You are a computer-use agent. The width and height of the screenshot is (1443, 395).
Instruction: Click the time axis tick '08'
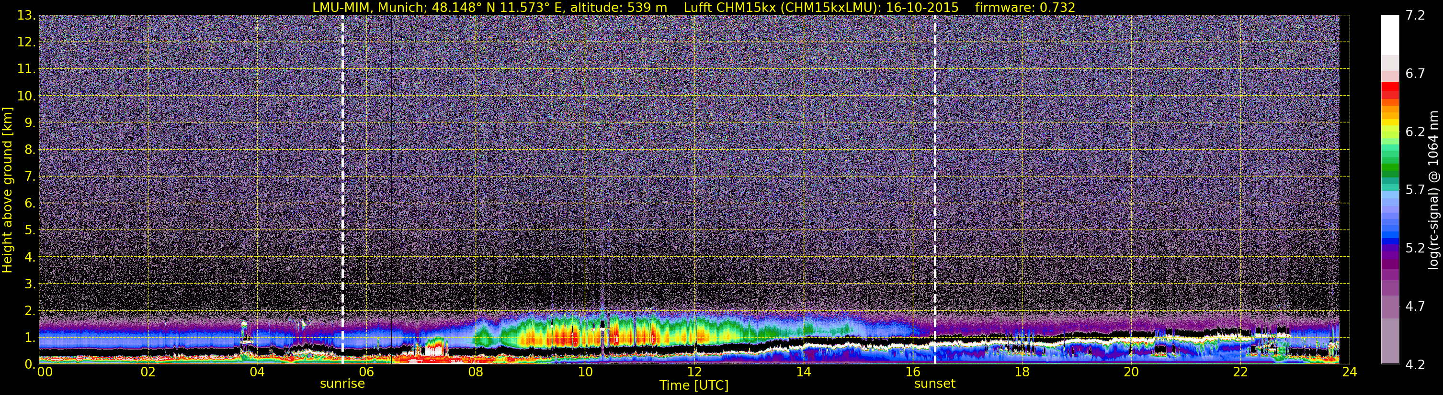(x=475, y=373)
